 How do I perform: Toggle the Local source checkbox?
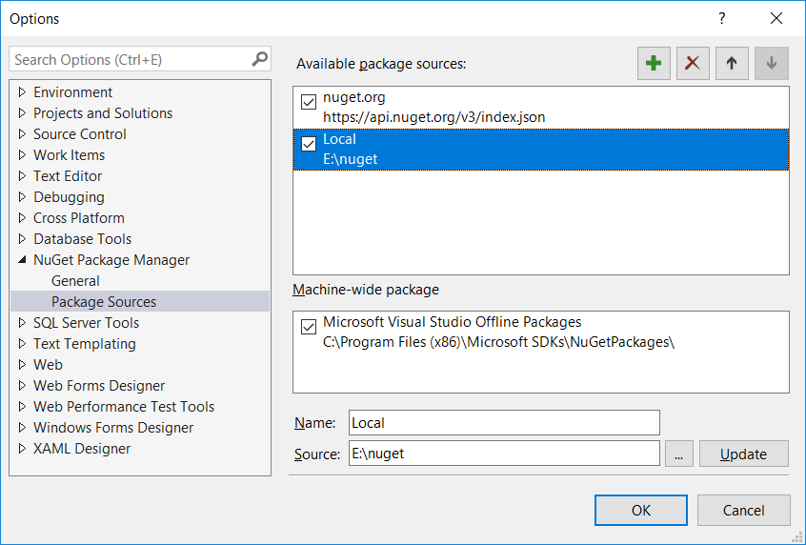[309, 144]
